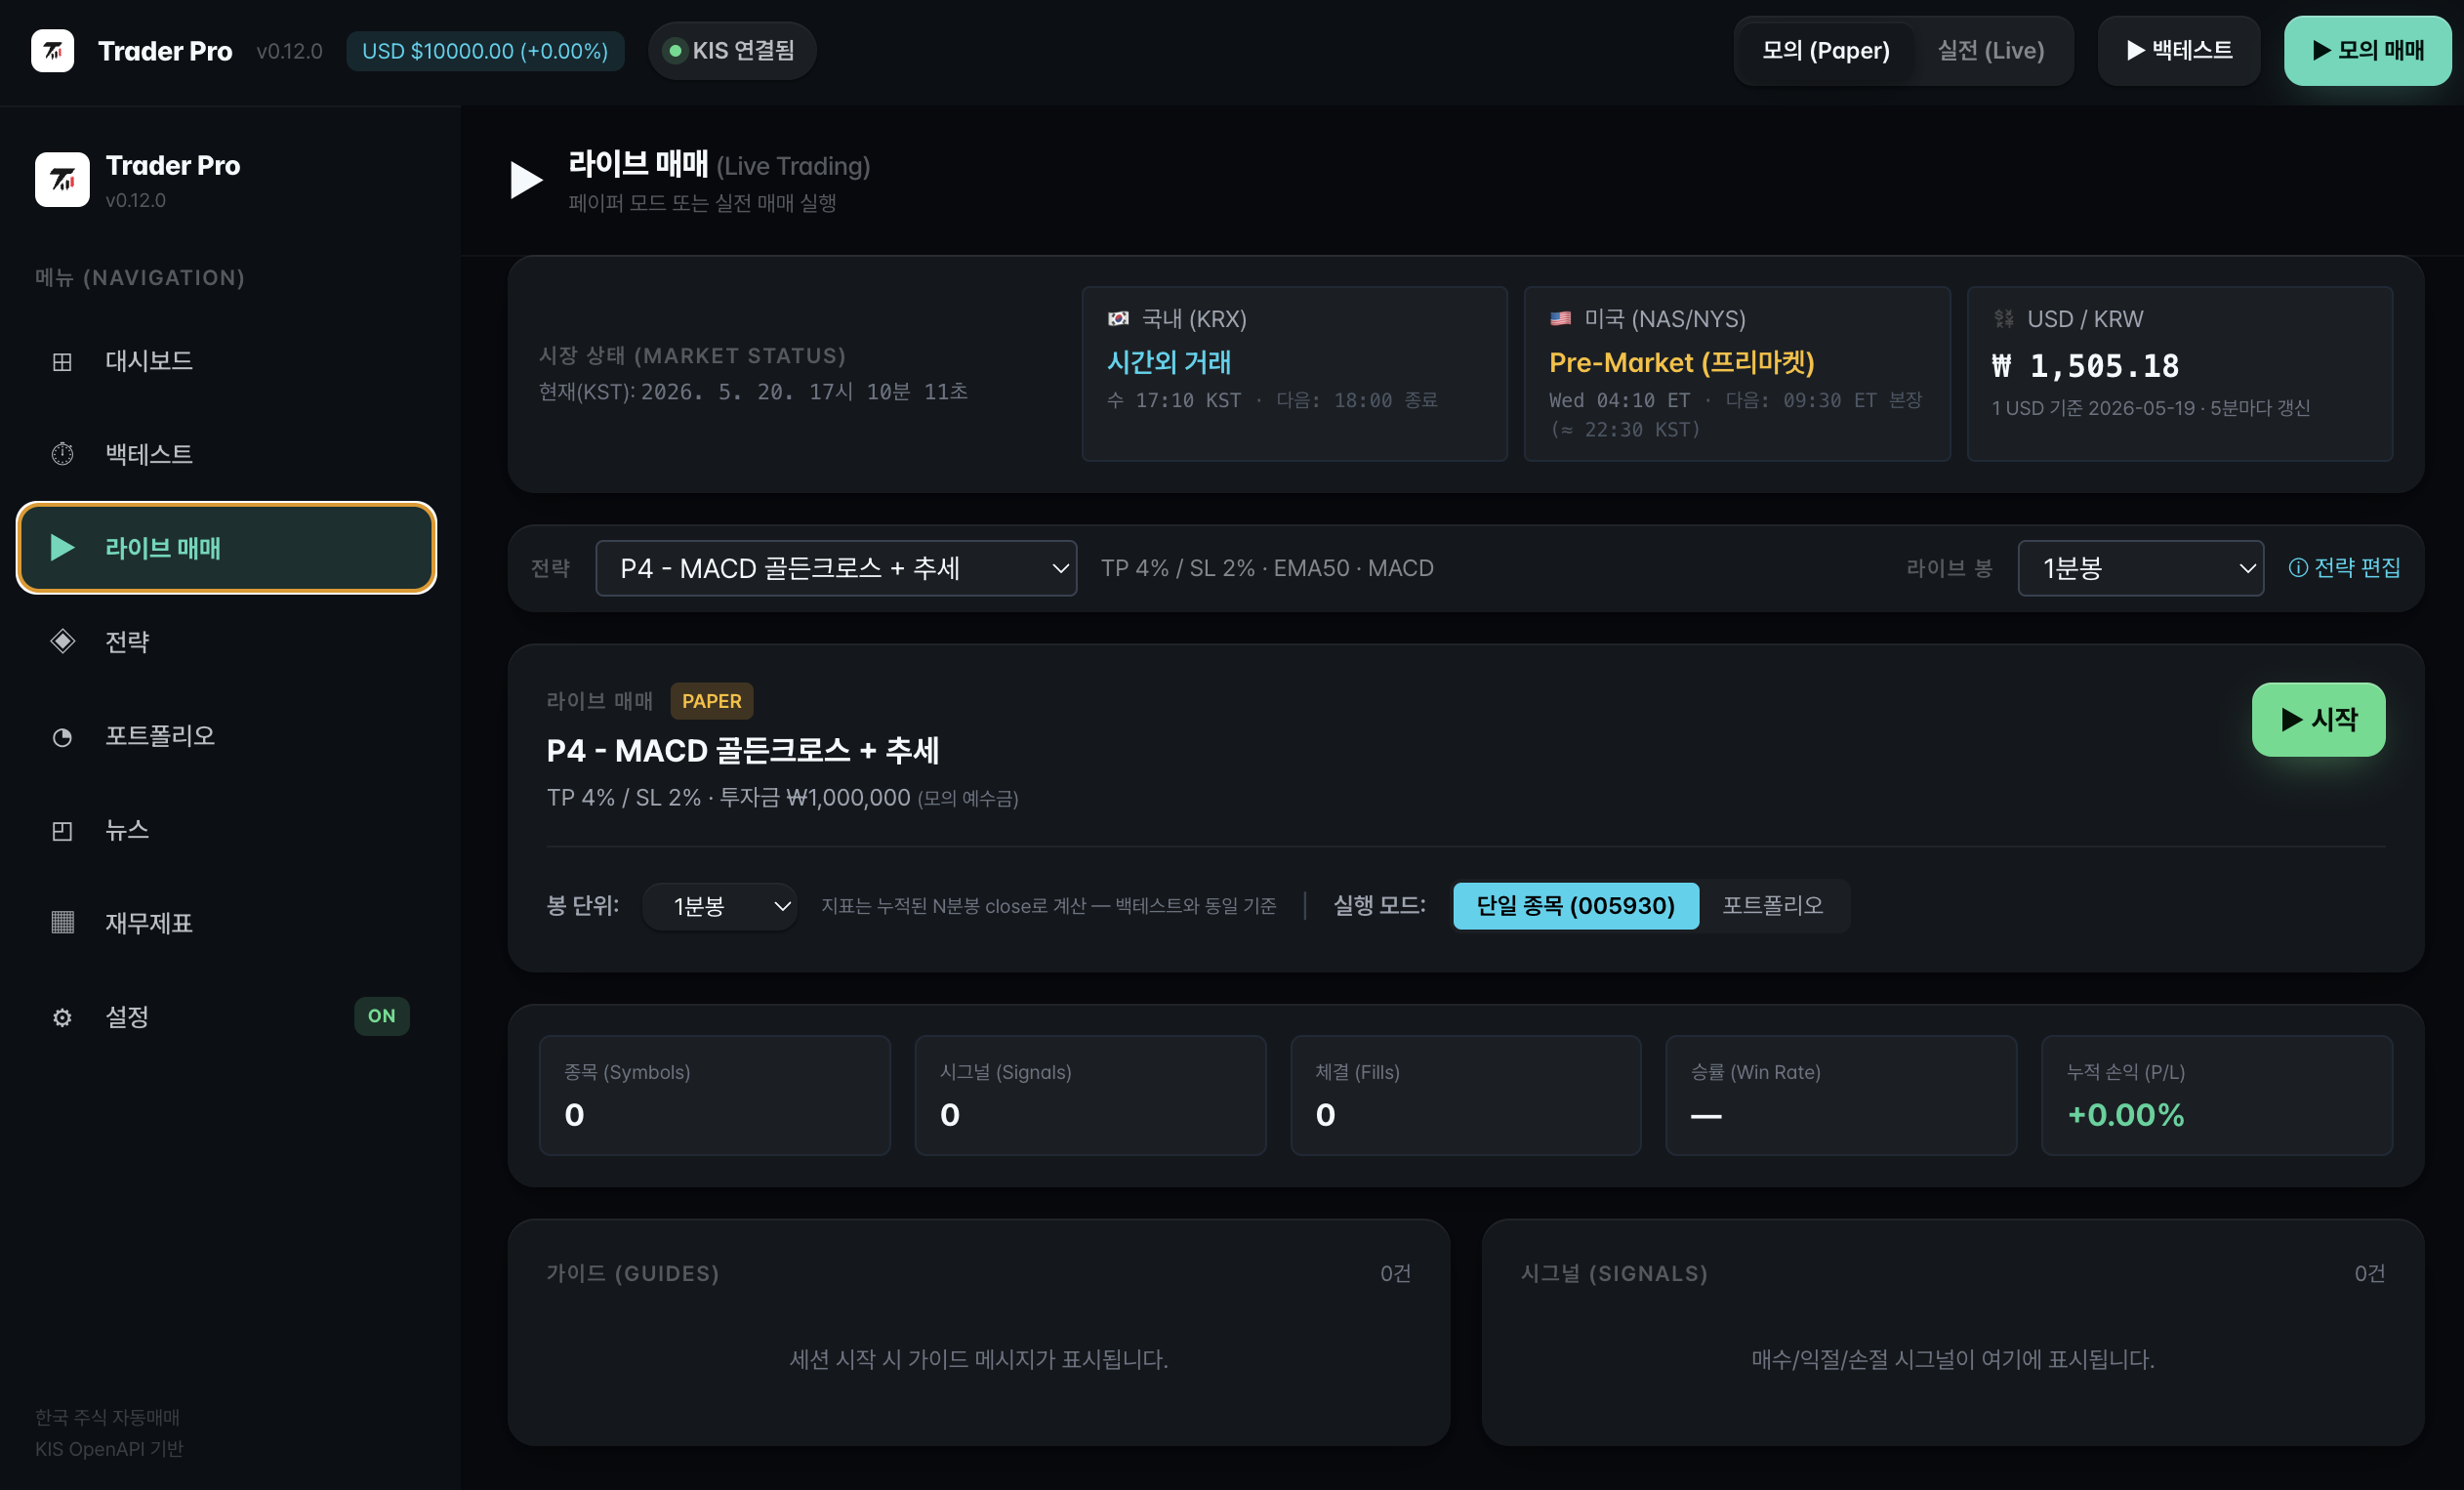Click the 시그널 (SIGNALS) panel header
The width and height of the screenshot is (2464, 1490).
pyautogui.click(x=1614, y=1273)
